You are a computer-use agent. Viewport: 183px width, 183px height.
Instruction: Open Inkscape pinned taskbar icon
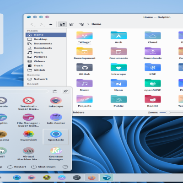pos(32,178)
